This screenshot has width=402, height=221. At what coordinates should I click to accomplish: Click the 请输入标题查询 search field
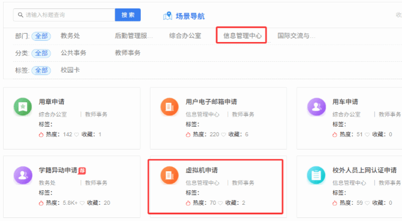pos(64,15)
